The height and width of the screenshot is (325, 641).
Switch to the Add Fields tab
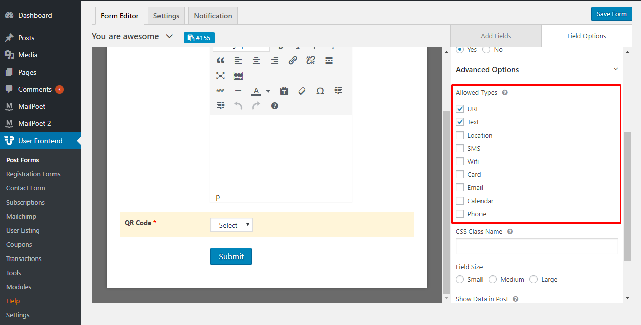click(496, 36)
